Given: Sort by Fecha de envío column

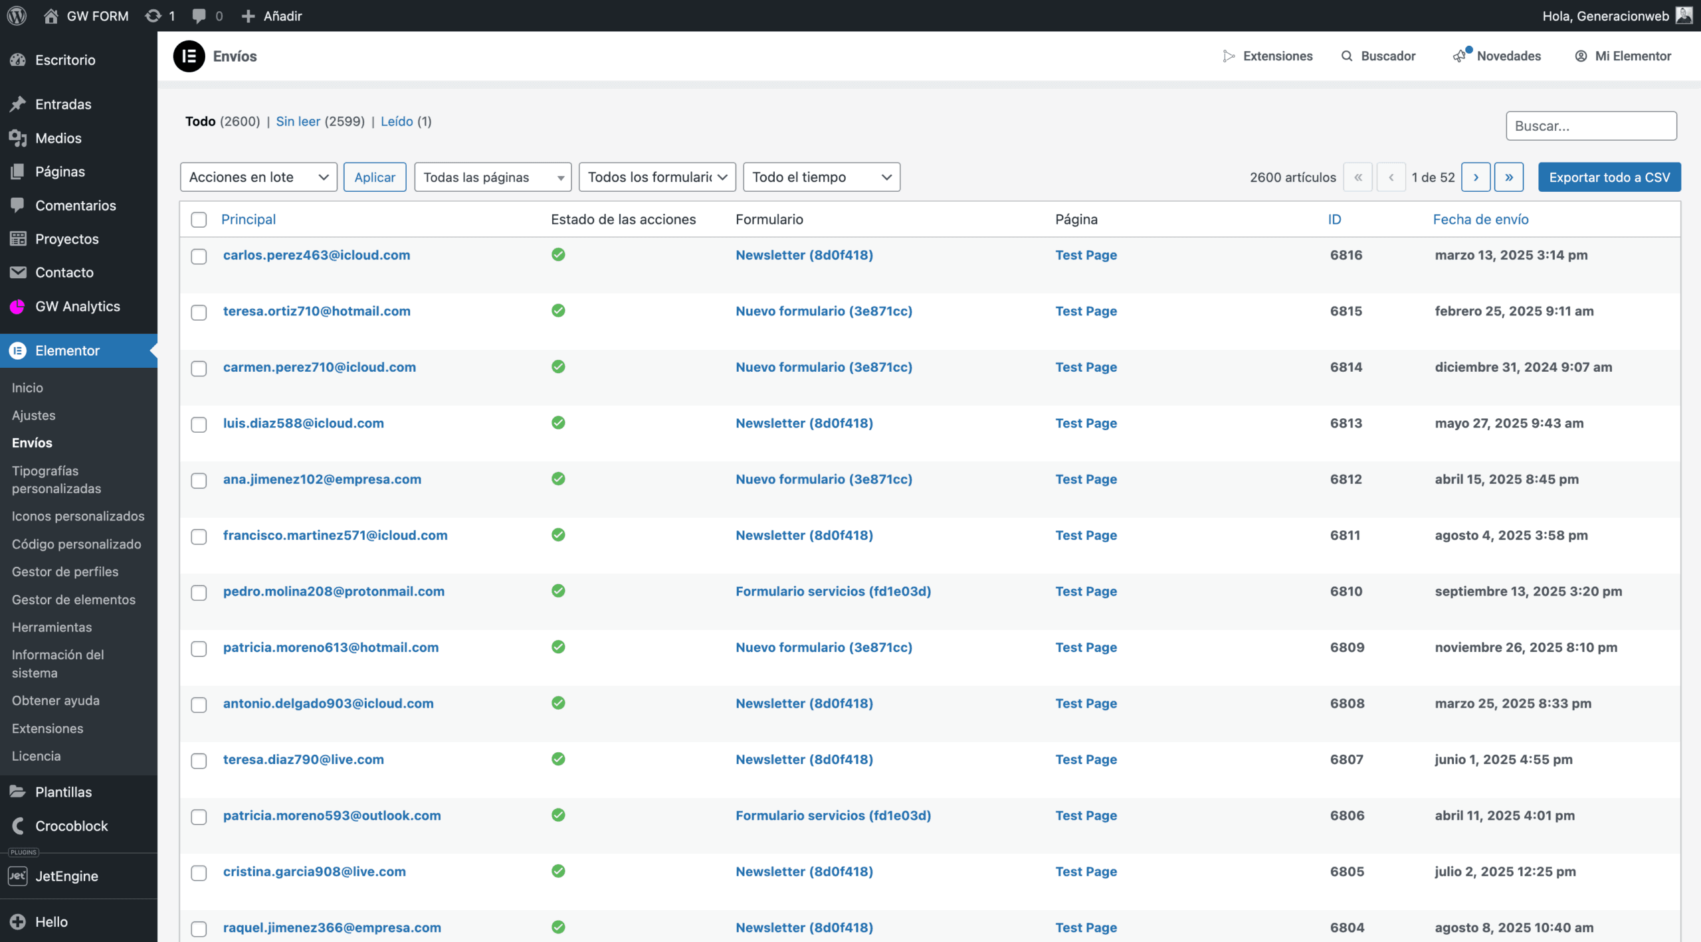Looking at the screenshot, I should [x=1480, y=219].
